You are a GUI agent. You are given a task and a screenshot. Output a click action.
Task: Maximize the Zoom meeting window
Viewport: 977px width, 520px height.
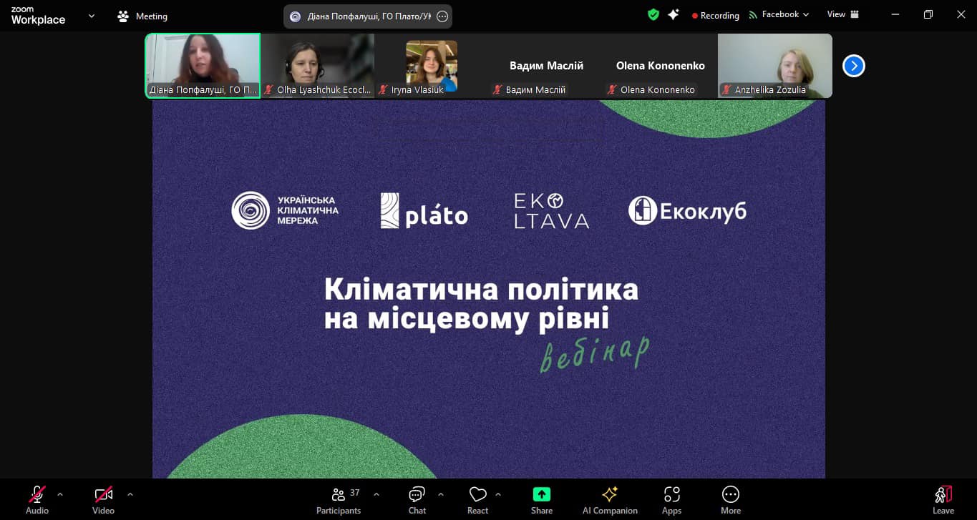(928, 14)
